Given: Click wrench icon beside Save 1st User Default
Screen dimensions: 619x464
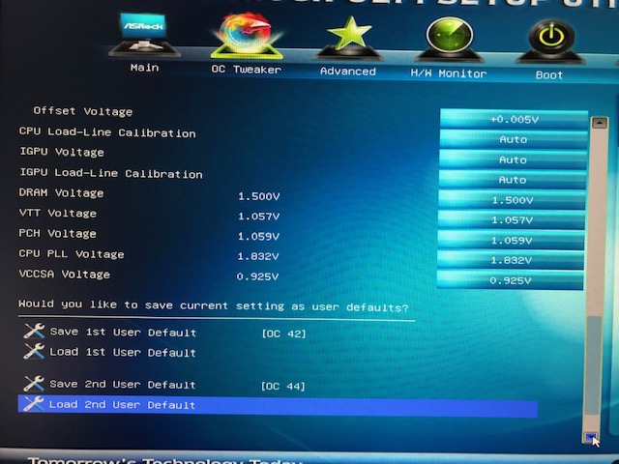Looking at the screenshot, I should pos(34,331).
